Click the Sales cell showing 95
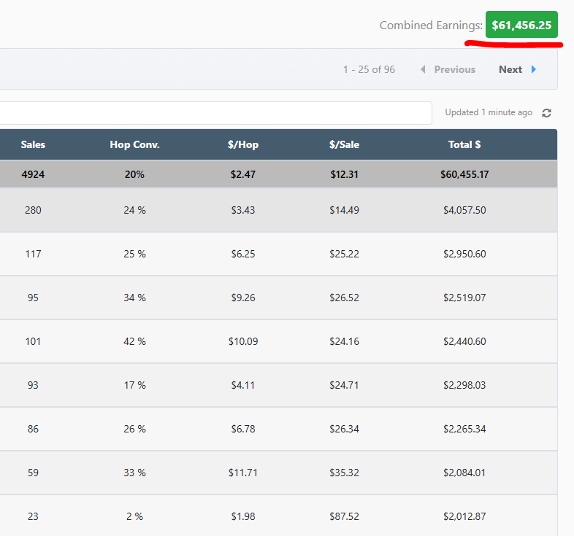Screen dimensions: 574x536 click(33, 298)
